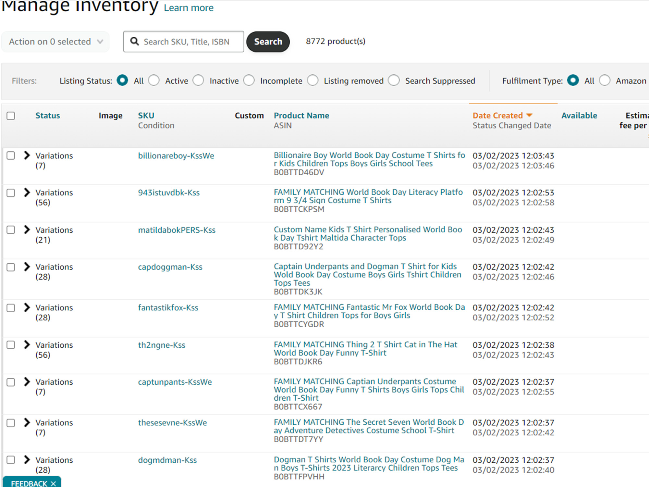Viewport: 649px width, 487px height.
Task: Sort the table by Status column
Action: (x=48, y=116)
